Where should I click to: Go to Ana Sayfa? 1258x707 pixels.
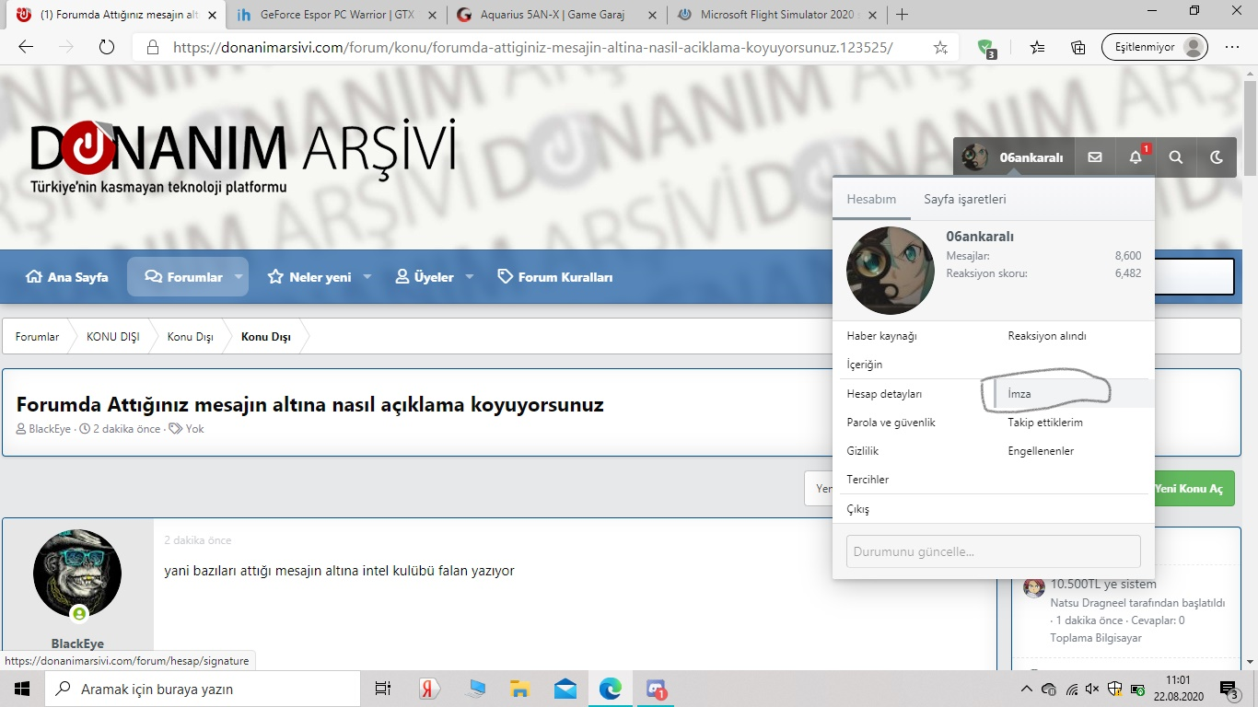[66, 276]
